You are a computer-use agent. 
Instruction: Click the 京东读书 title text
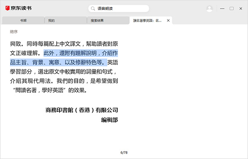[x=21, y=8]
